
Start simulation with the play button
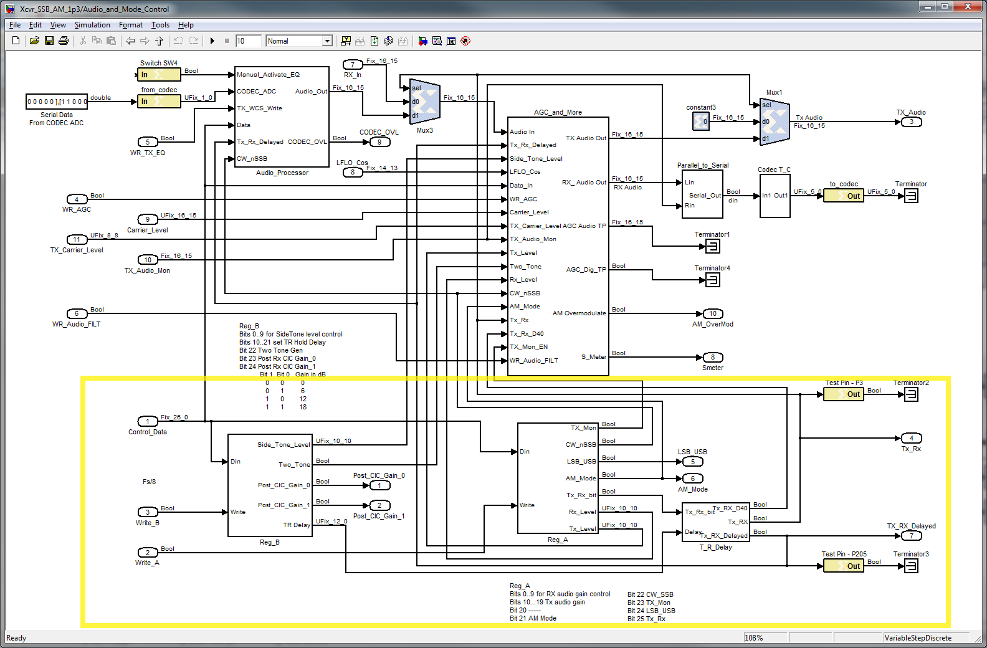[212, 40]
